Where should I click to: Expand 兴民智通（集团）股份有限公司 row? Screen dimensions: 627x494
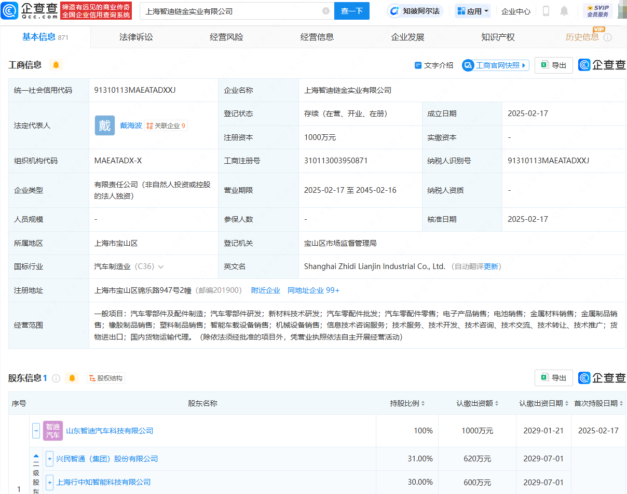[x=50, y=459]
